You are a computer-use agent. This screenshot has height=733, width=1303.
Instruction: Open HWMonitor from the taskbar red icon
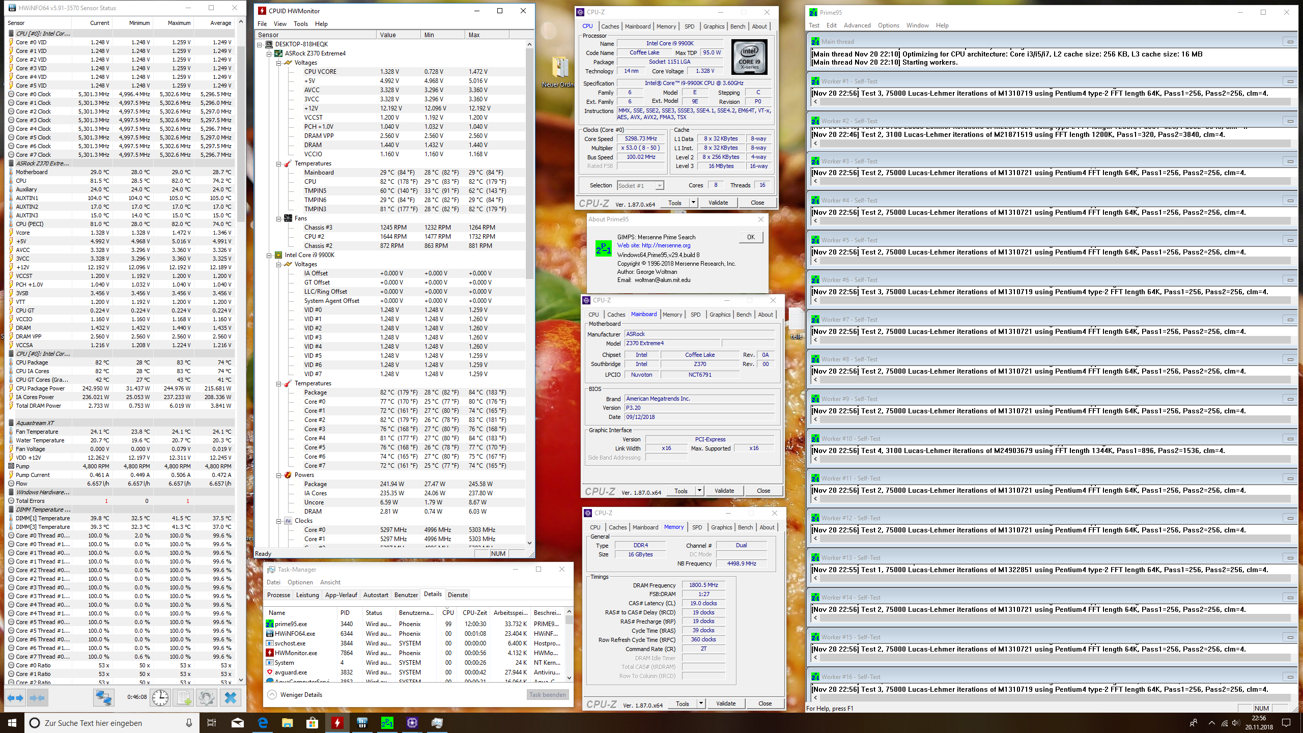coord(337,722)
